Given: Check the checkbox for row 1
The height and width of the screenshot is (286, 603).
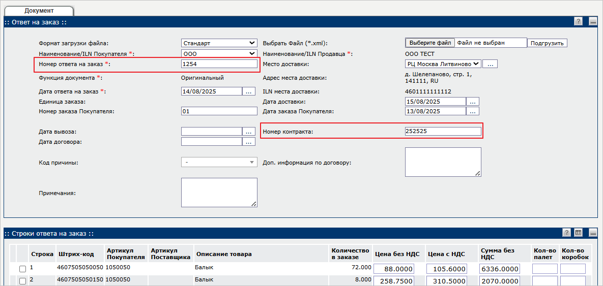Looking at the screenshot, I should click(22, 269).
